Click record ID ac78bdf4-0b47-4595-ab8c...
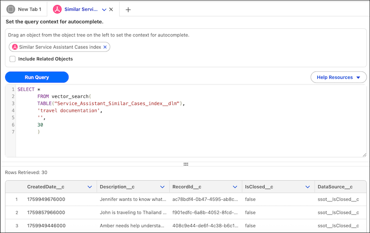Screen dimensions: 370x233 coord(205,199)
